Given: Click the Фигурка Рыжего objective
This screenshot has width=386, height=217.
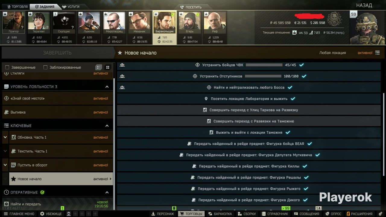Looking at the screenshot, I should 249,189.
